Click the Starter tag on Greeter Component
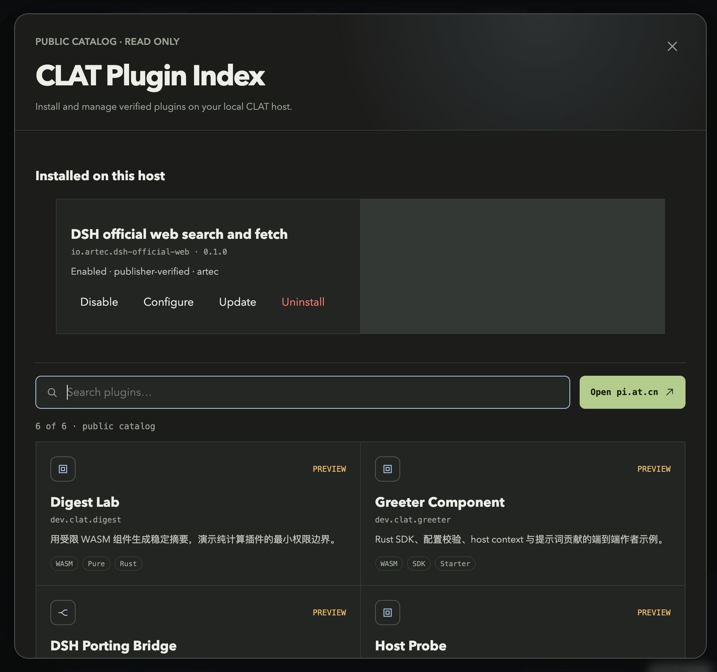The height and width of the screenshot is (672, 717). tap(455, 563)
